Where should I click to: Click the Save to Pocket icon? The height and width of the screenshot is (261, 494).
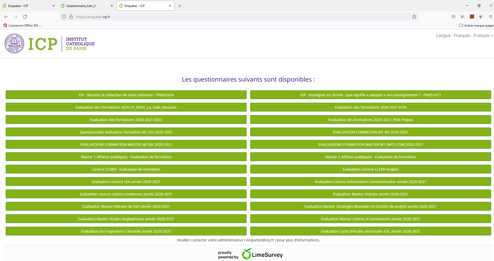(x=453, y=17)
